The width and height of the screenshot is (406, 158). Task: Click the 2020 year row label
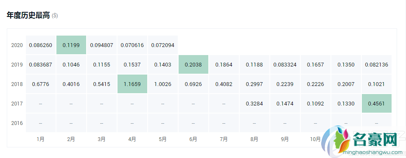(x=17, y=45)
